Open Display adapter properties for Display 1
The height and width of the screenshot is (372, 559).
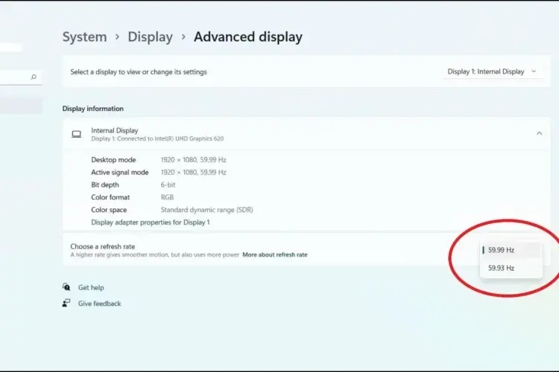[x=150, y=222]
